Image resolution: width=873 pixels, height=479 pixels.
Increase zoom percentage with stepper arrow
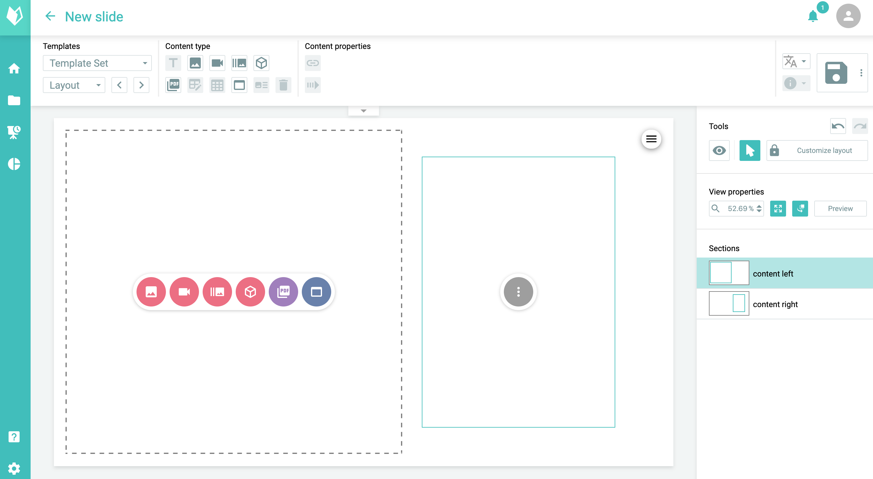coord(759,206)
